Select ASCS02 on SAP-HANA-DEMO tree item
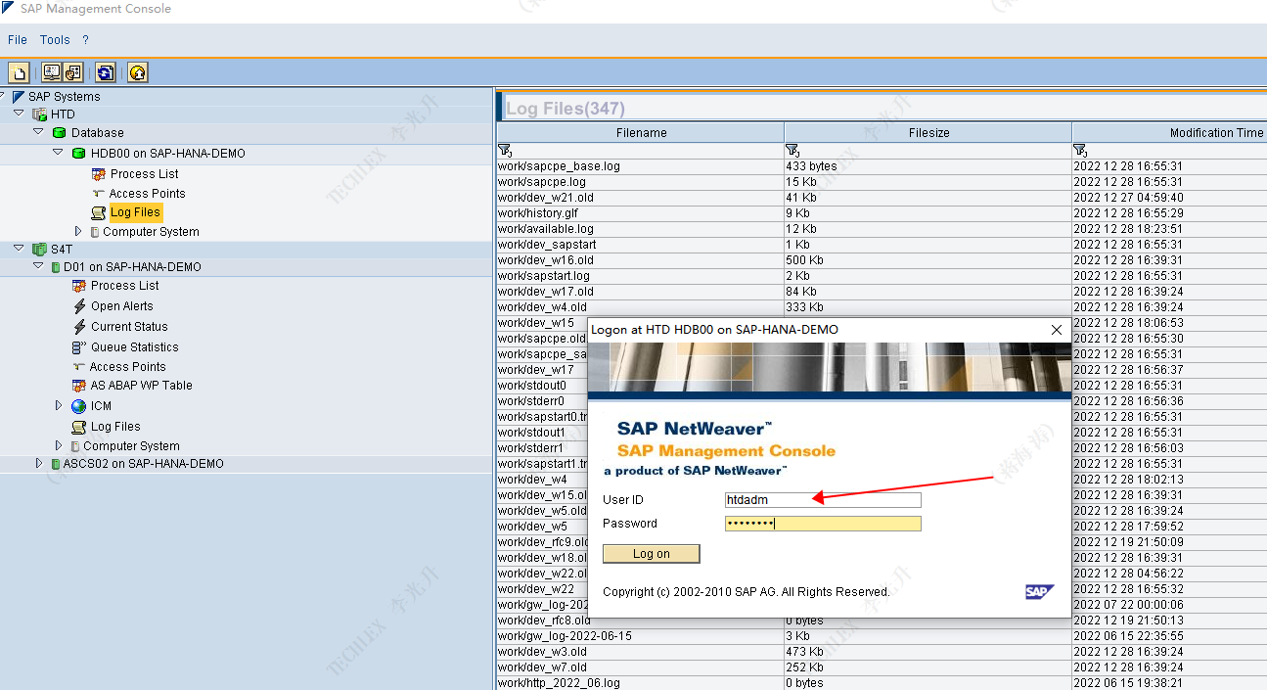This screenshot has width=1267, height=690. tap(143, 464)
